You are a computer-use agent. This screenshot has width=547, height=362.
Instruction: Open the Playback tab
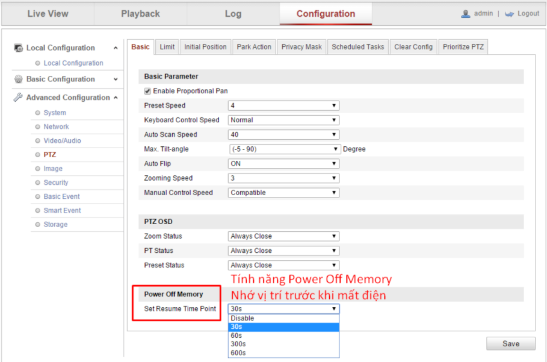[x=140, y=14]
